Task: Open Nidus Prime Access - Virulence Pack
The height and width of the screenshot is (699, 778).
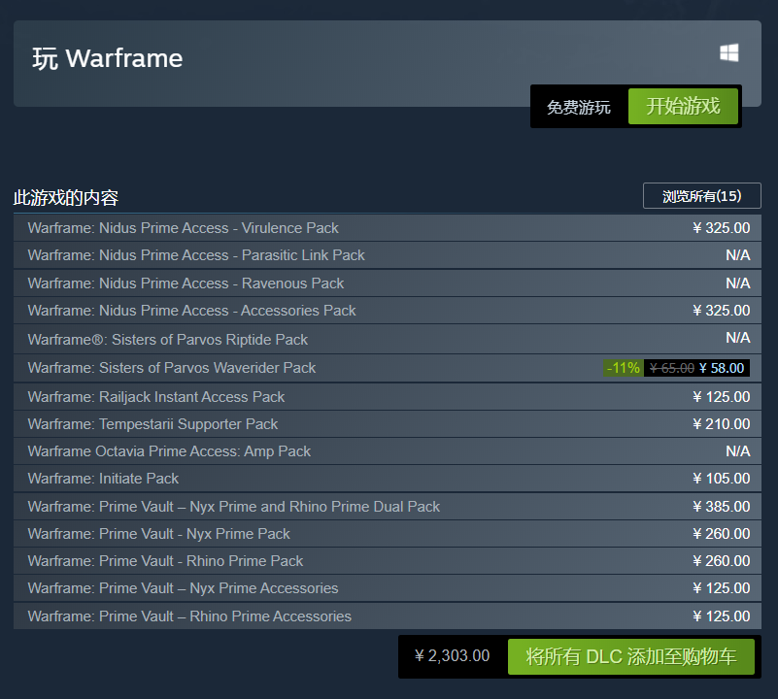Action: 387,228
